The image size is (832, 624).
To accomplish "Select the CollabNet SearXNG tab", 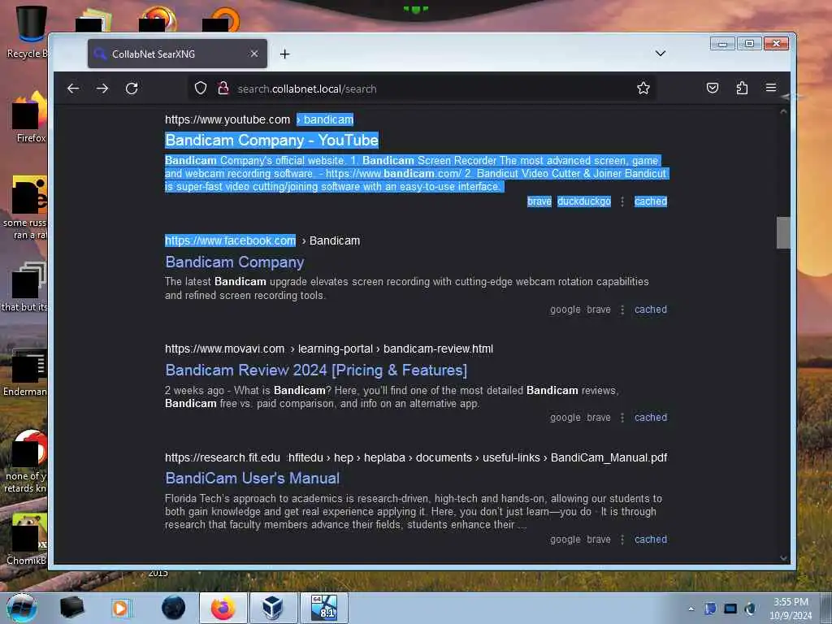I will 177,54.
